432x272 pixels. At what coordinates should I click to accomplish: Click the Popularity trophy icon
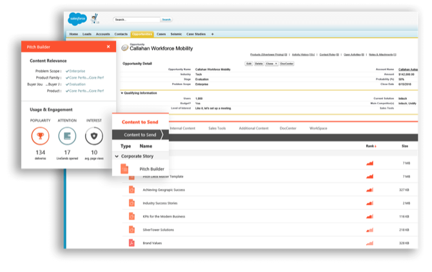[x=40, y=136]
